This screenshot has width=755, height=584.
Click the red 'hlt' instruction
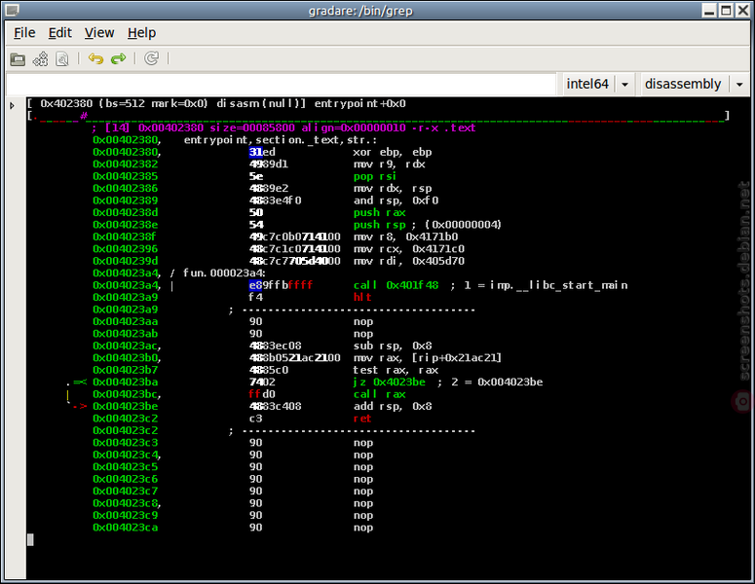point(362,297)
